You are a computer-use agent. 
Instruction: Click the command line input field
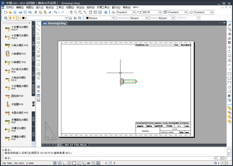pyautogui.click(x=109, y=158)
